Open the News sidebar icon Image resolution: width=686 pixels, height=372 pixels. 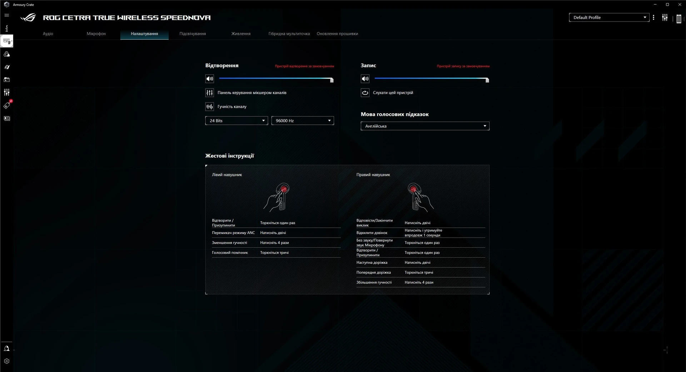(6, 118)
